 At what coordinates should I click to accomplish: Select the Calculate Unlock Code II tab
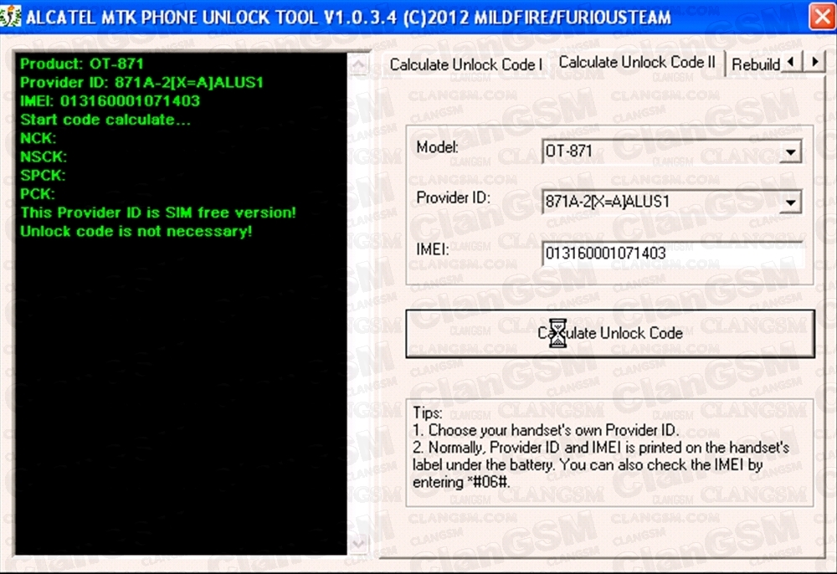(637, 63)
